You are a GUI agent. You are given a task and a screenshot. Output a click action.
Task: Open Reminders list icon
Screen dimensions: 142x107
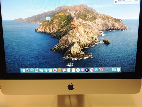tap(69, 70)
